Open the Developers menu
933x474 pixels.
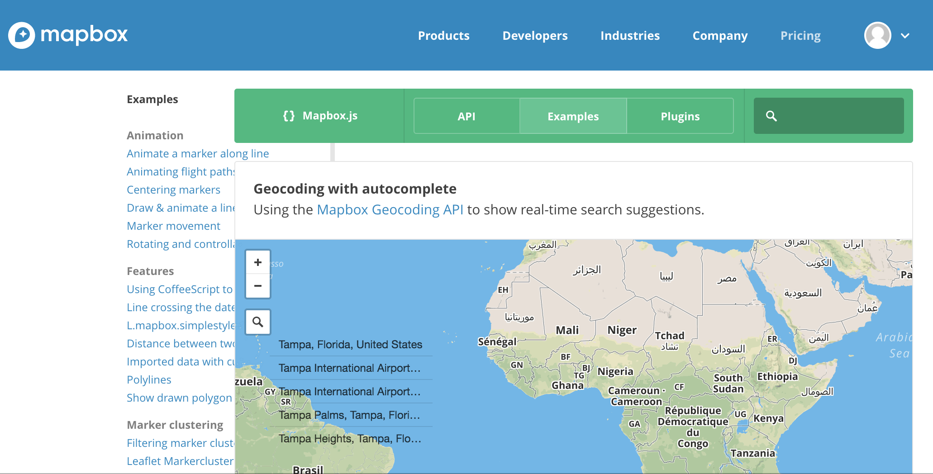535,36
